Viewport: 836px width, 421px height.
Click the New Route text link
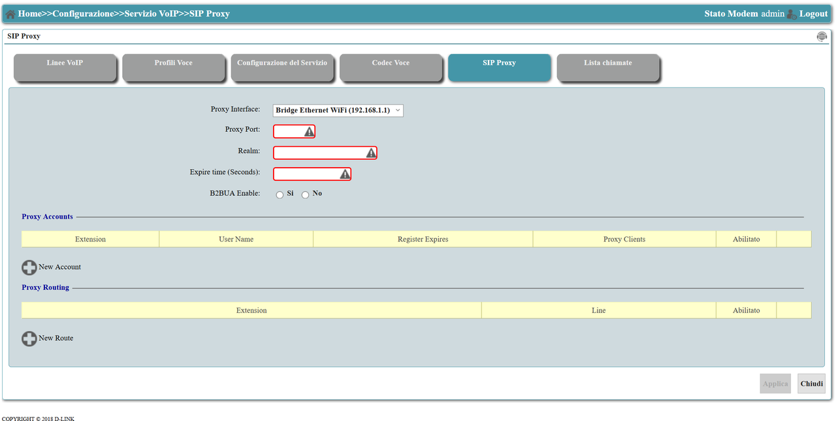pos(56,338)
